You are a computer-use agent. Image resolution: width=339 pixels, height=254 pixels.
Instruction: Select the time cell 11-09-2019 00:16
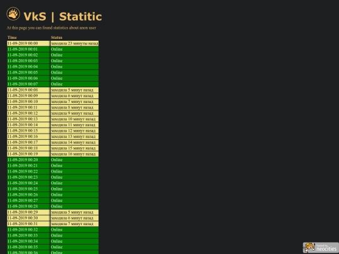[28, 137]
